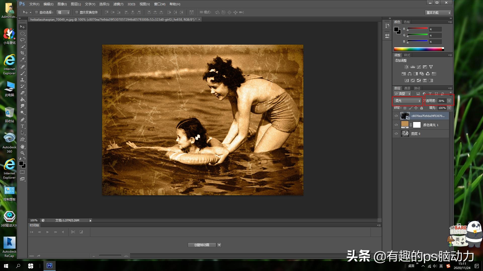Enable the 自动选择 checkbox
The height and width of the screenshot is (271, 483).
click(36, 12)
